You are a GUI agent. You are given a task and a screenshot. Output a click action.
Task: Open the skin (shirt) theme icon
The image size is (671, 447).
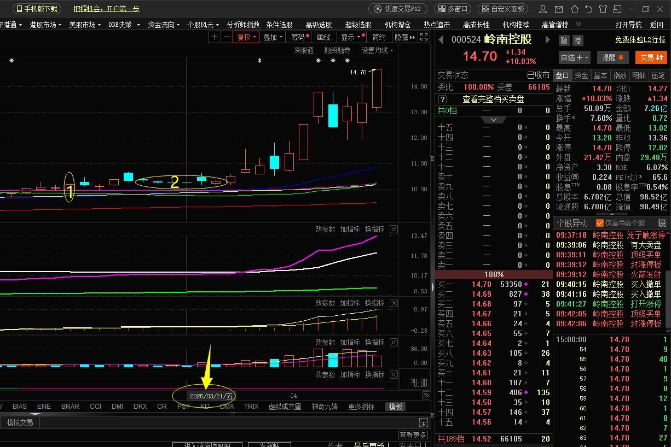(x=603, y=9)
